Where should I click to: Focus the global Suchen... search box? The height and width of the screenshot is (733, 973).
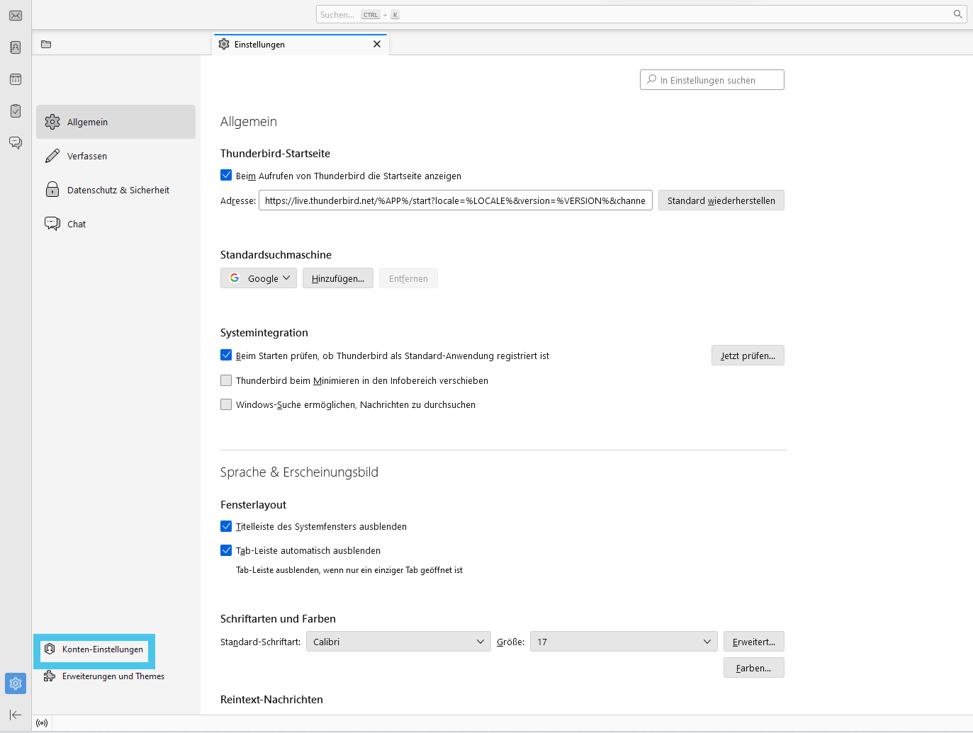[x=641, y=14]
